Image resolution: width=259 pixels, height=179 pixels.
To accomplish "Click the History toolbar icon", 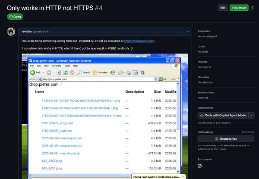I will [x=113, y=72].
